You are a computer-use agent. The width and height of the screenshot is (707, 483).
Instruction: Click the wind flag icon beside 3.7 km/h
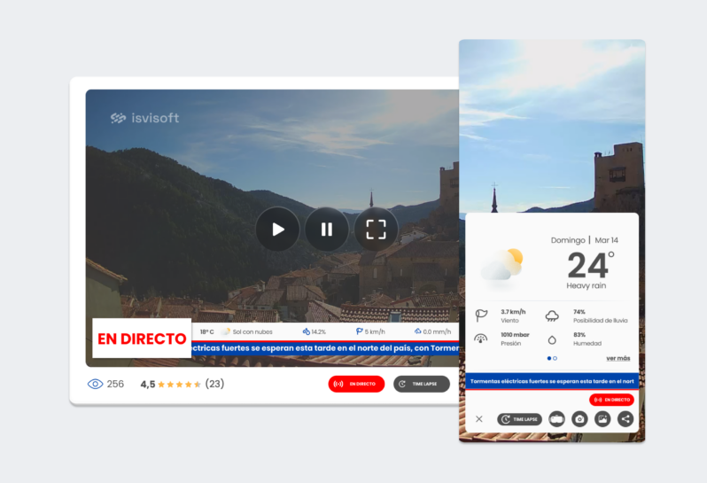tap(482, 316)
